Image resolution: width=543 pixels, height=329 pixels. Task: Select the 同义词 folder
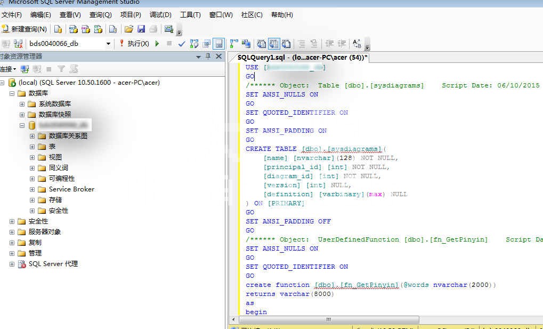(x=58, y=168)
